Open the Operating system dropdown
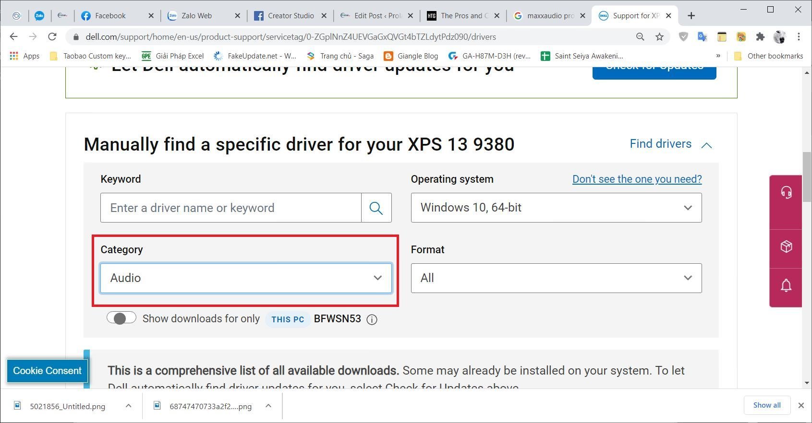The height and width of the screenshot is (423, 812). click(556, 208)
